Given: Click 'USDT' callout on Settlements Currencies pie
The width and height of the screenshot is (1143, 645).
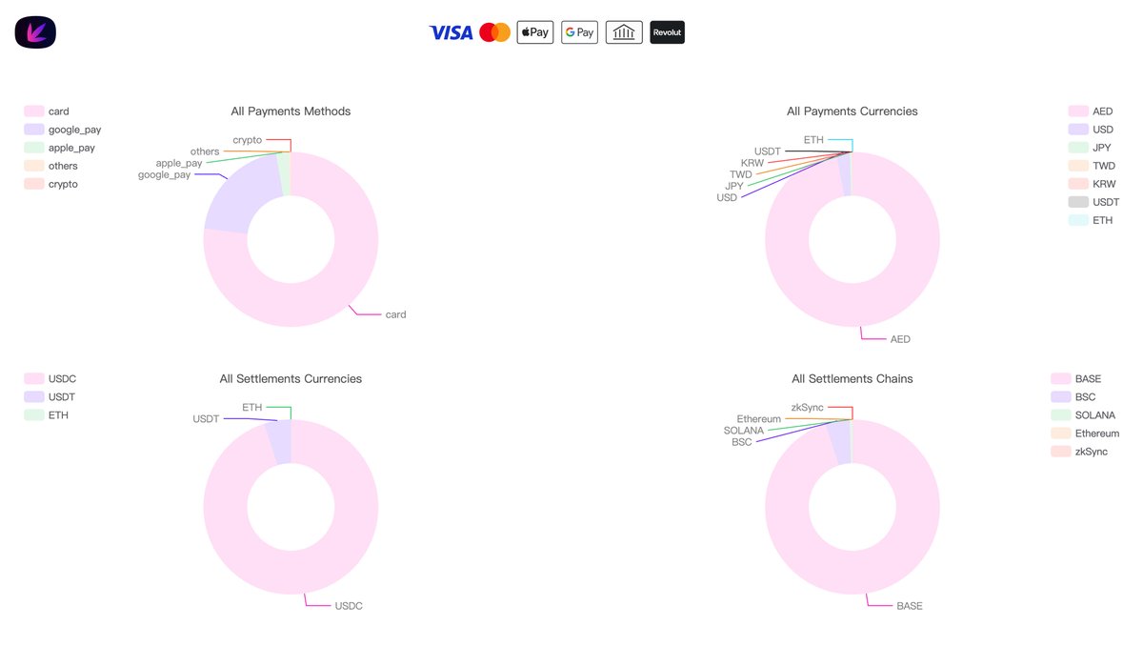Looking at the screenshot, I should 206,419.
